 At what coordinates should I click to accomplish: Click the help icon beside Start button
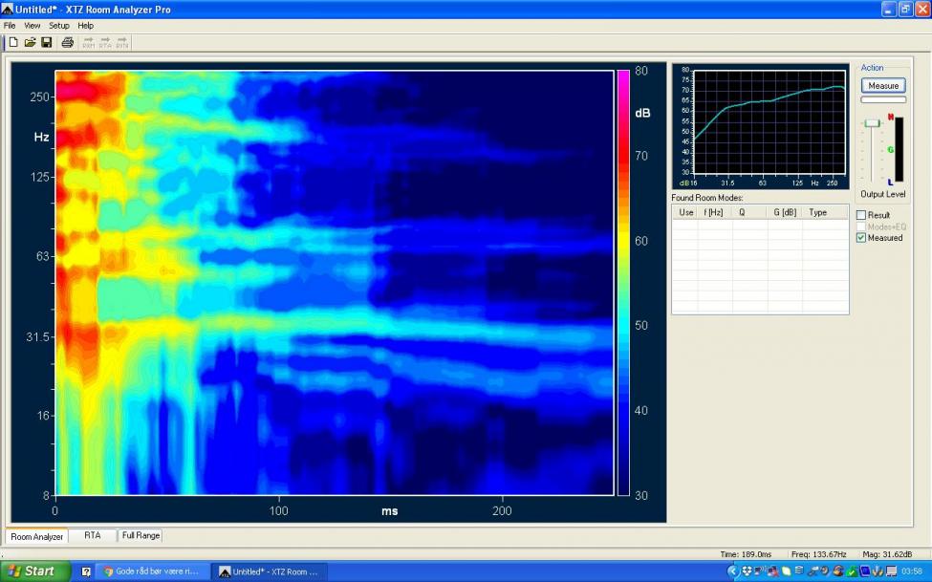[86, 571]
